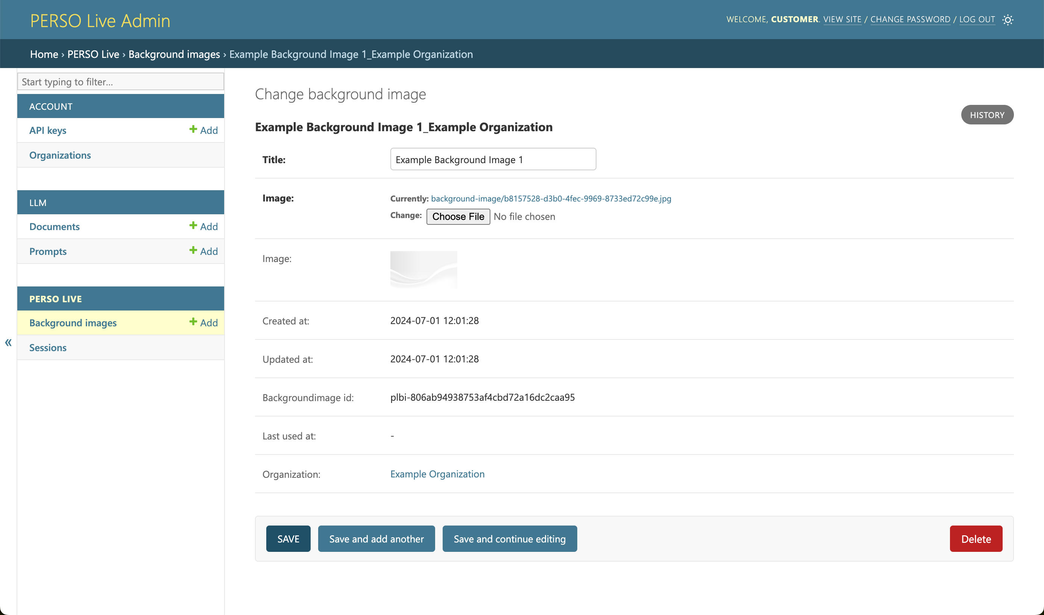
Task: Click the Choose File button
Action: coord(458,216)
